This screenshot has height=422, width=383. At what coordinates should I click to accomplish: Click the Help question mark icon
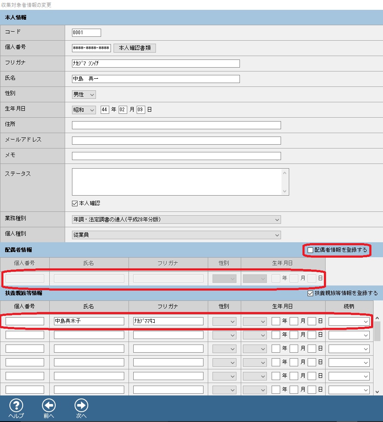(x=16, y=405)
